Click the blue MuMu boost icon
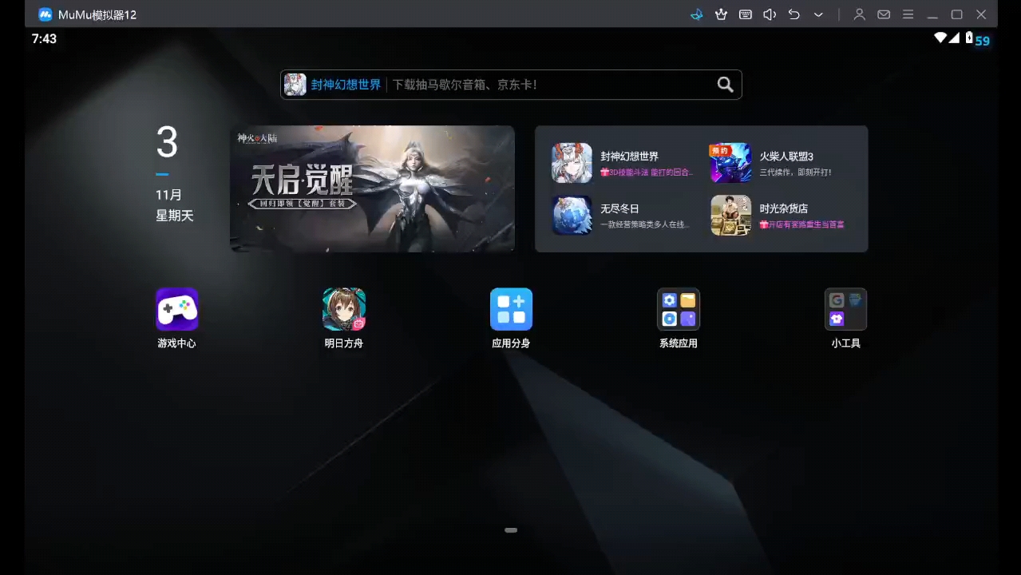The height and width of the screenshot is (575, 1021). (695, 14)
